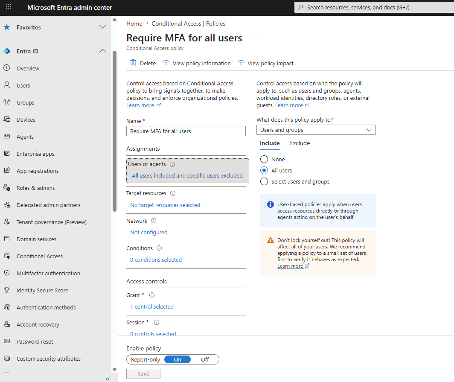454x382 pixels.
Task: Click the info icon beside Session
Action: pyautogui.click(x=157, y=322)
